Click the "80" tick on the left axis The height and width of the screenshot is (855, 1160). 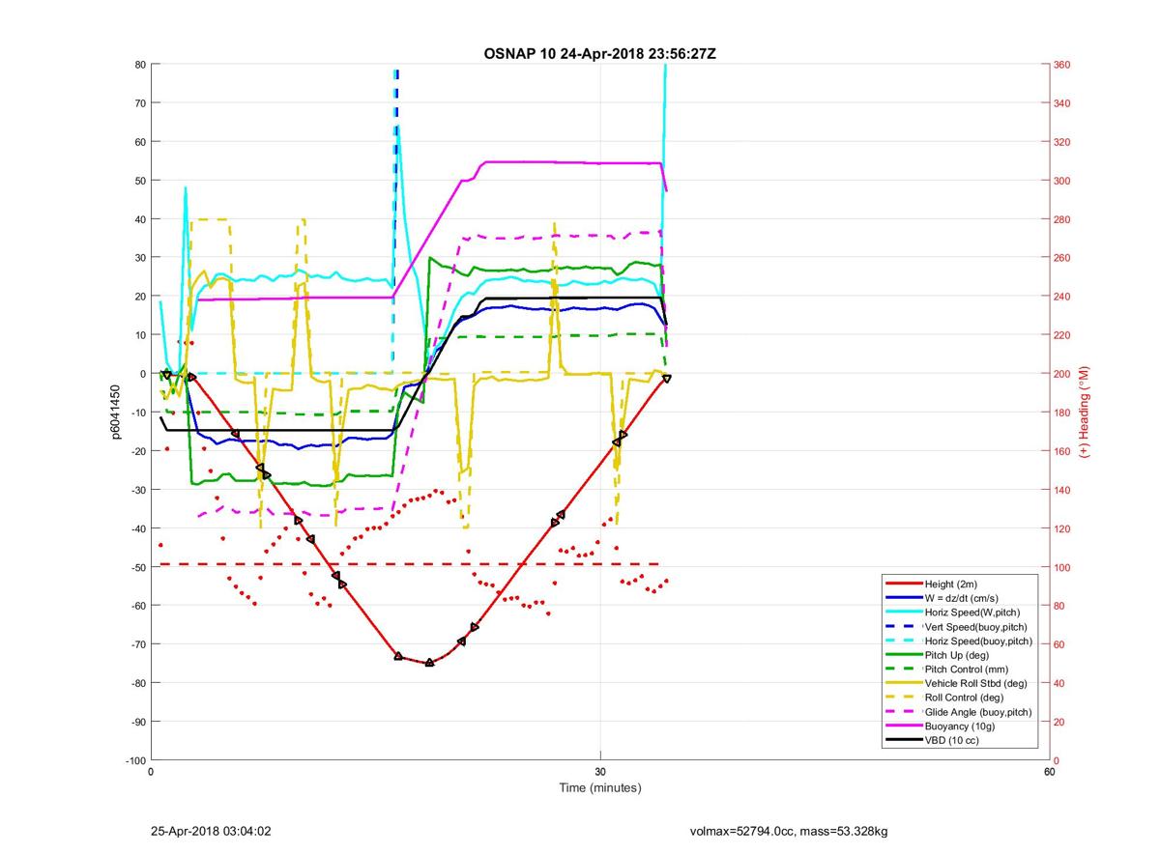click(140, 65)
